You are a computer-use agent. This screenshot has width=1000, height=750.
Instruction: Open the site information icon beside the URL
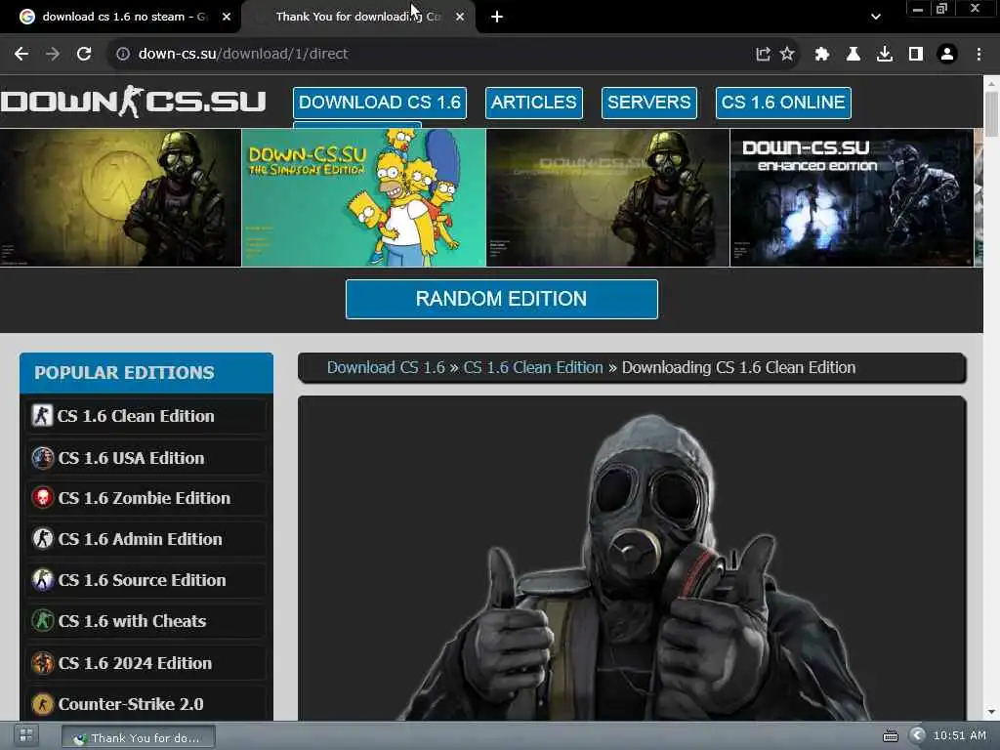tap(123, 55)
